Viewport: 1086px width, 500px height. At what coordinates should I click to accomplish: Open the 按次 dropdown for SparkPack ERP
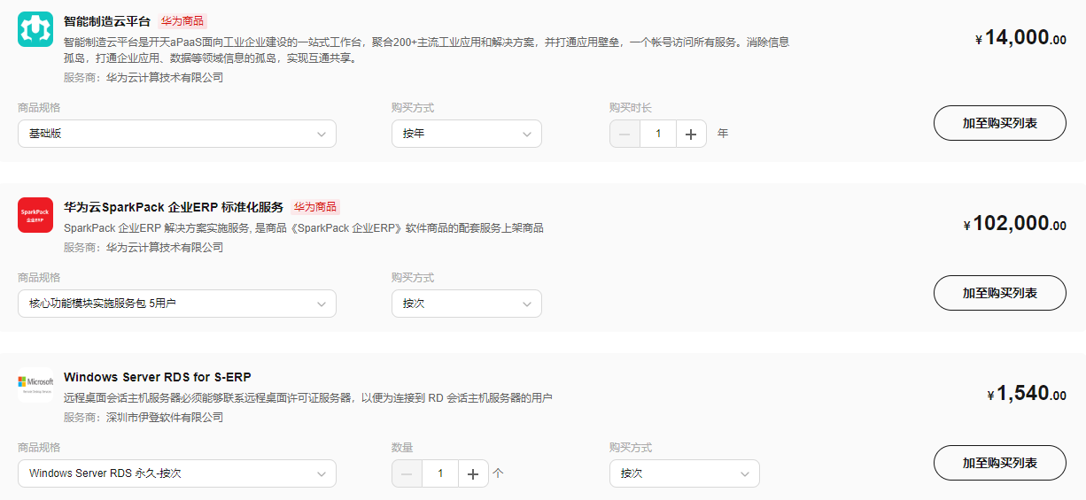(467, 304)
